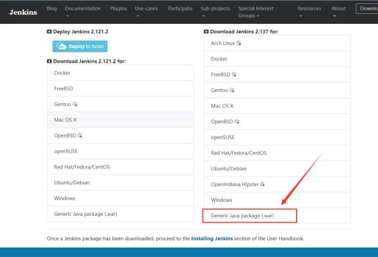Select Gentoo under Jenkins 2.137 downloads
Image resolution: width=378 pixels, height=257 pixels.
(277, 90)
